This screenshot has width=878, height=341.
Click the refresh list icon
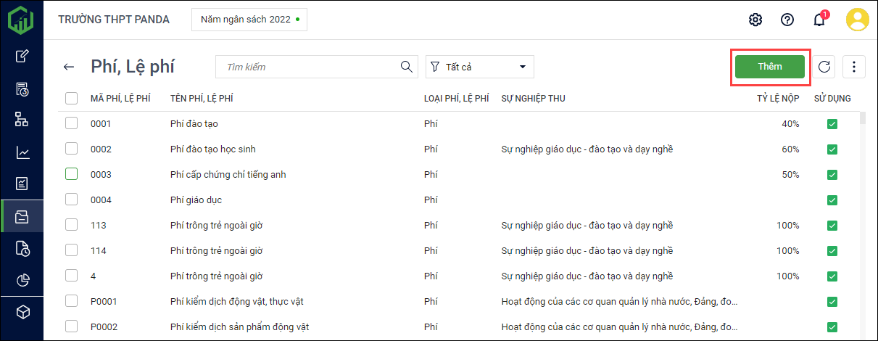[x=824, y=67]
